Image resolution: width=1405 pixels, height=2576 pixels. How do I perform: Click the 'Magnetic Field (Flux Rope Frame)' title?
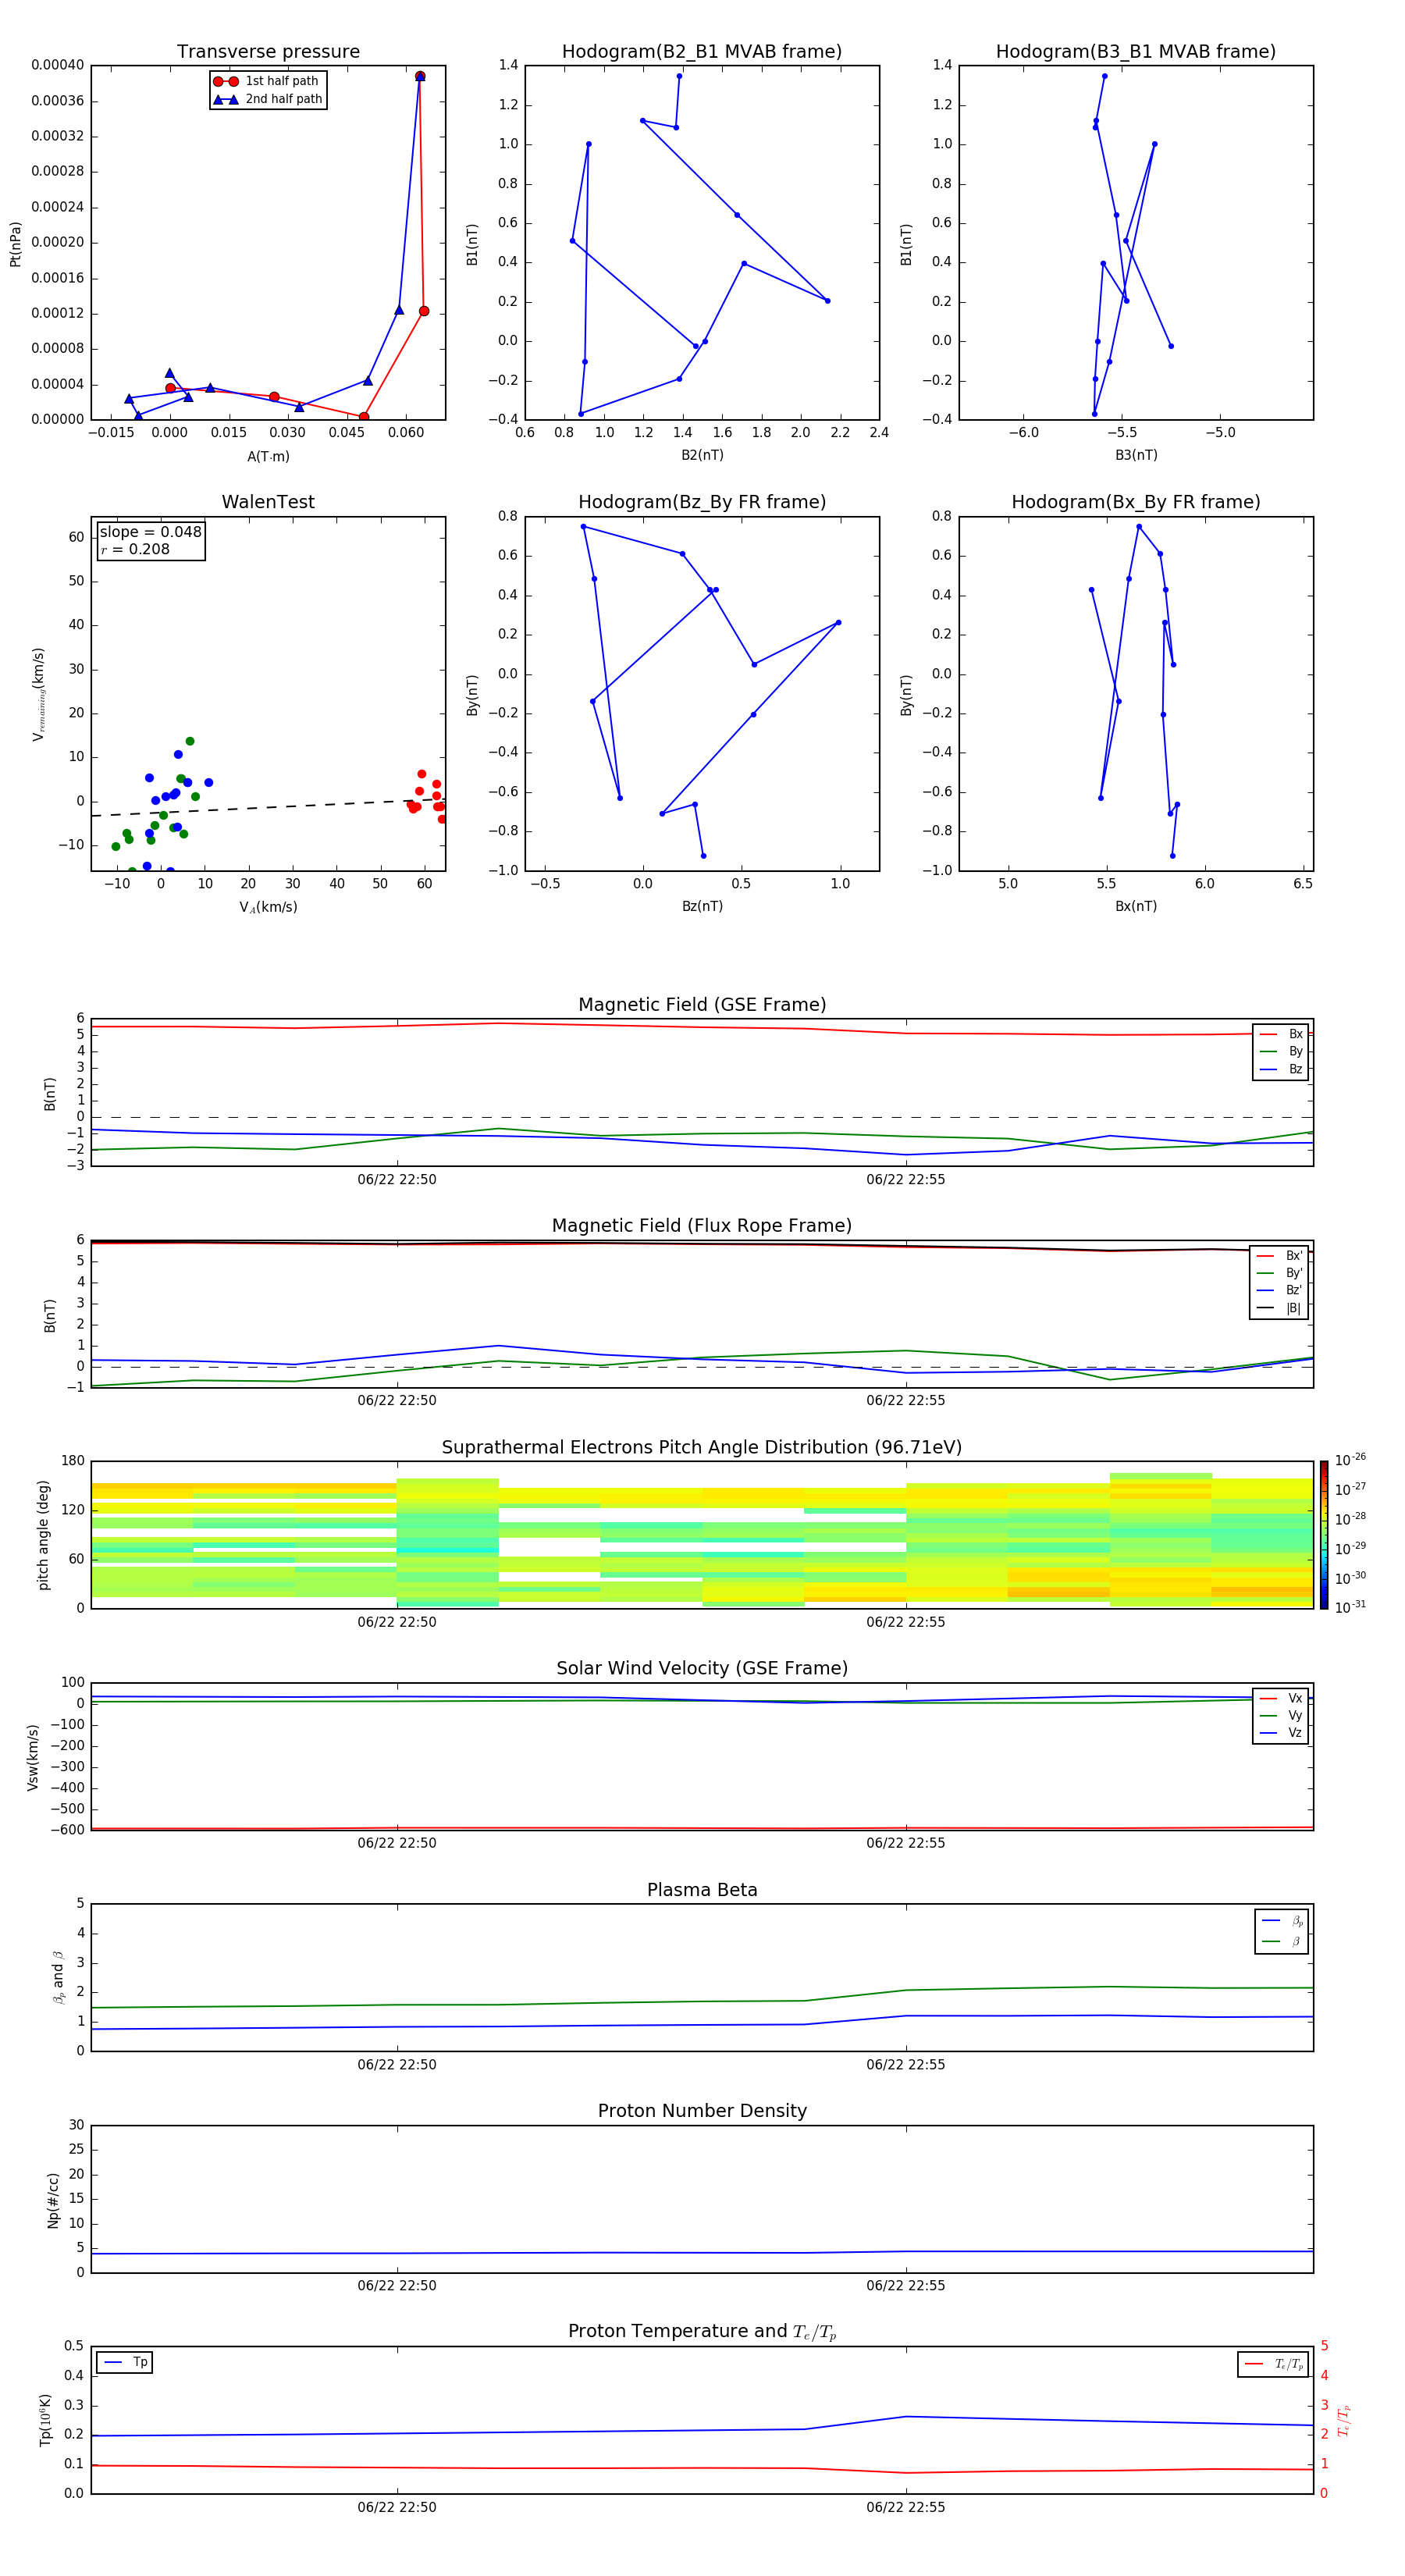tap(702, 1226)
